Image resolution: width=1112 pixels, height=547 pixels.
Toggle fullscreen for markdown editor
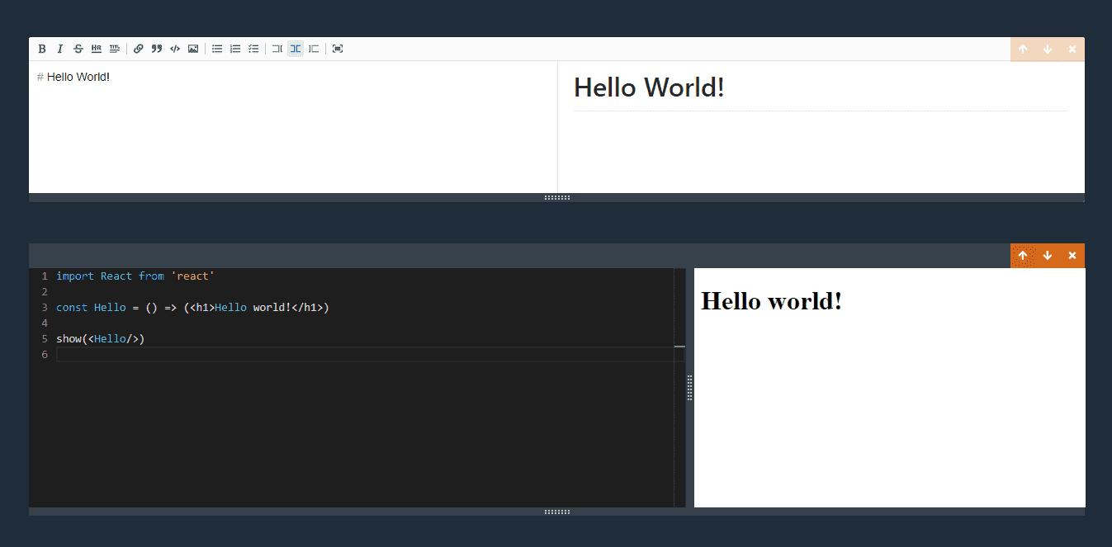tap(338, 49)
